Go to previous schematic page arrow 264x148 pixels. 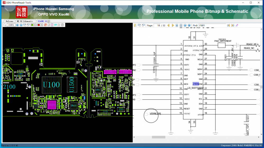coord(168,26)
